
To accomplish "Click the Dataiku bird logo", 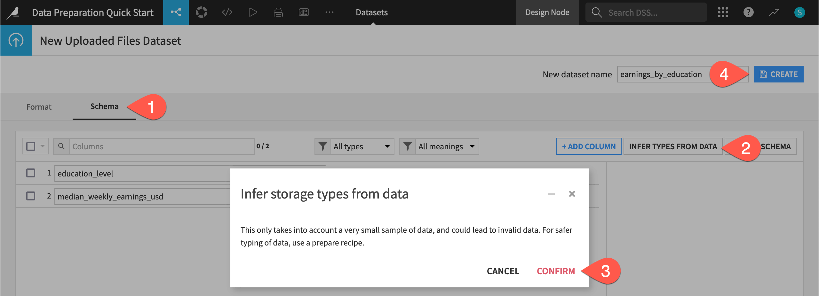I will (14, 12).
